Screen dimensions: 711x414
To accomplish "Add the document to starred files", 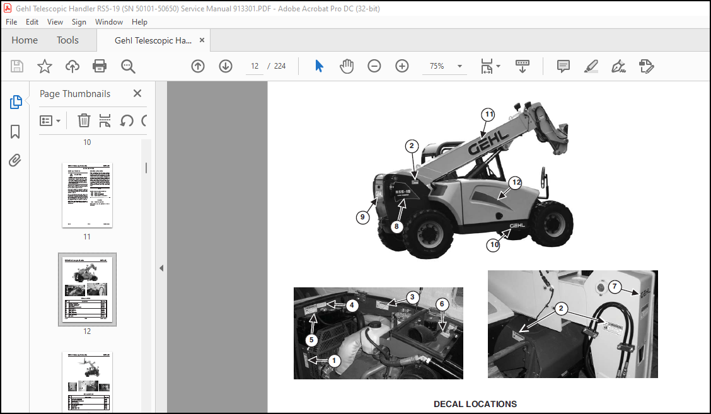I will click(44, 66).
